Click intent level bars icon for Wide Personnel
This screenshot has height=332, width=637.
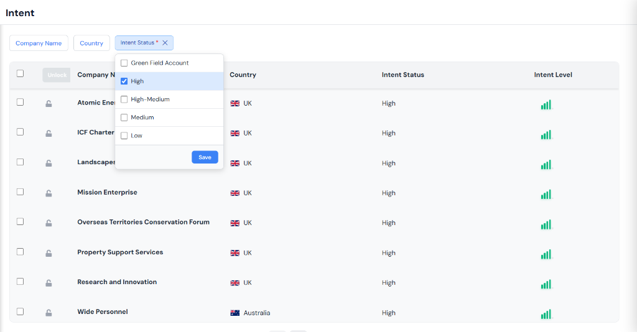(x=546, y=314)
